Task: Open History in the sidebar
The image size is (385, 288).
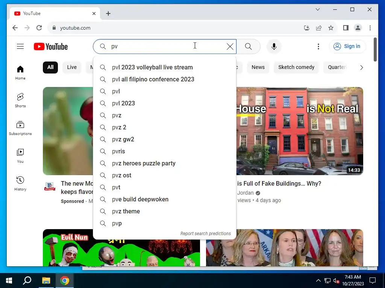Action: coord(20,184)
